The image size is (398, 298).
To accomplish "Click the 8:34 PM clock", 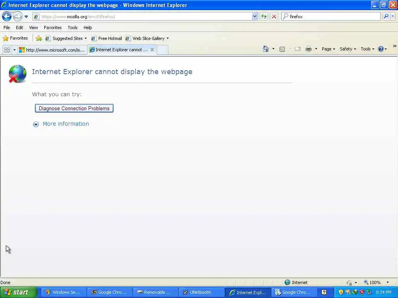I will [384, 292].
